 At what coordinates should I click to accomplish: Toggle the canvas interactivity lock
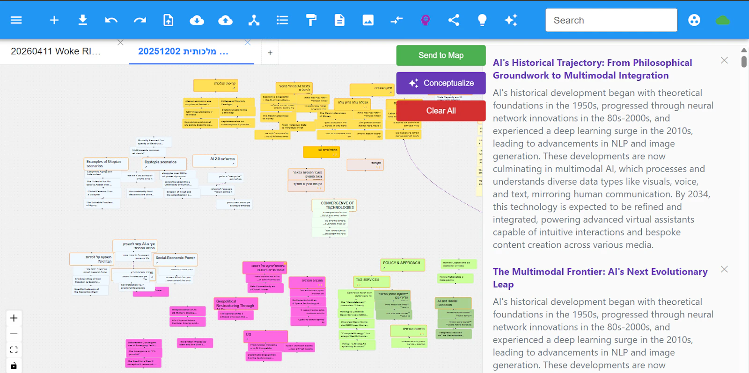point(14,366)
